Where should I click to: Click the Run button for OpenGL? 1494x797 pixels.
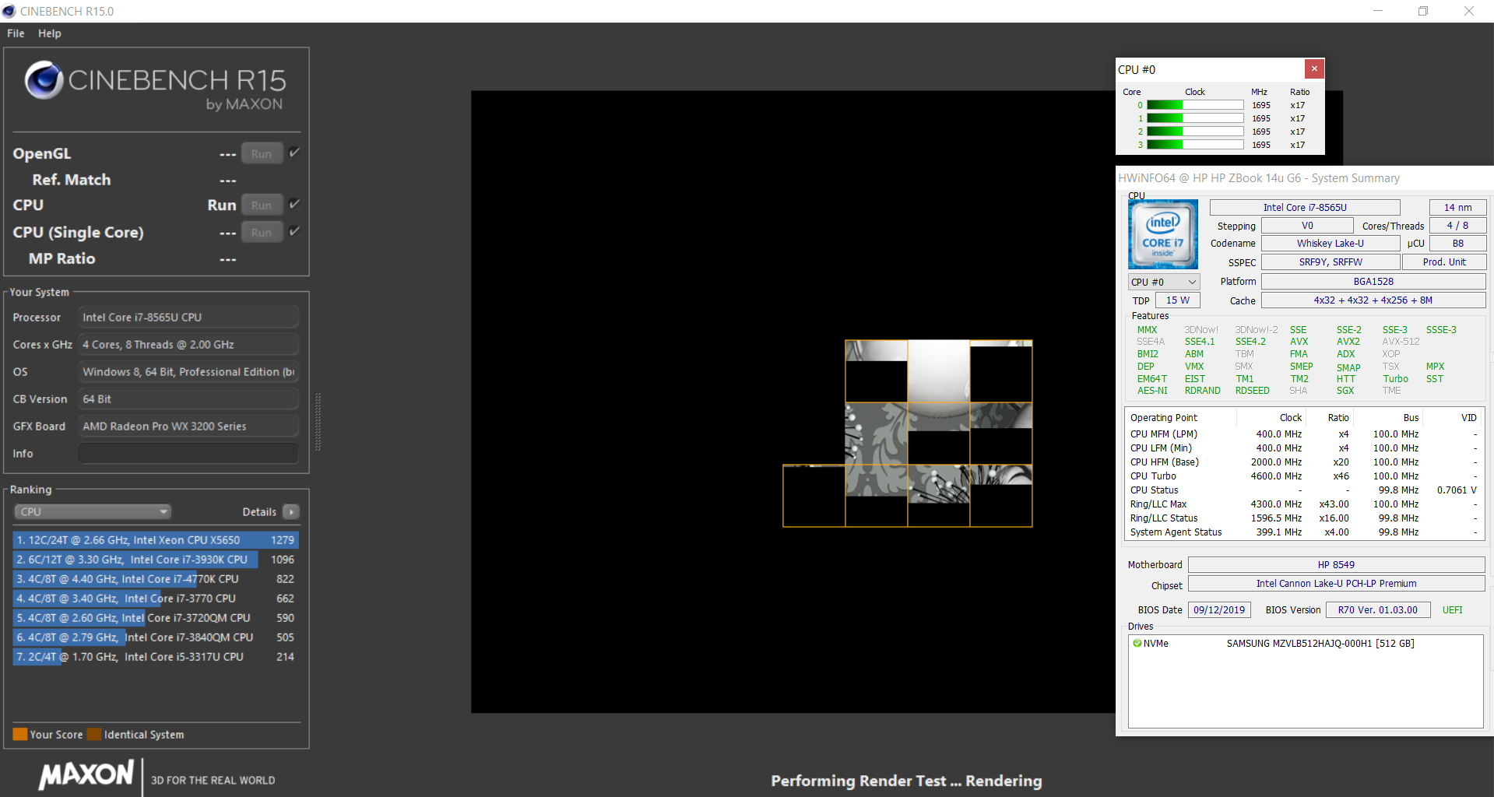point(262,153)
